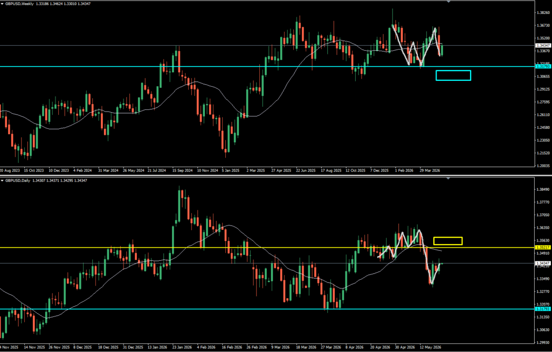Click the 23 Jan 2026 date on Daily timeline
Screen dimensions: 552x352
coord(182,347)
